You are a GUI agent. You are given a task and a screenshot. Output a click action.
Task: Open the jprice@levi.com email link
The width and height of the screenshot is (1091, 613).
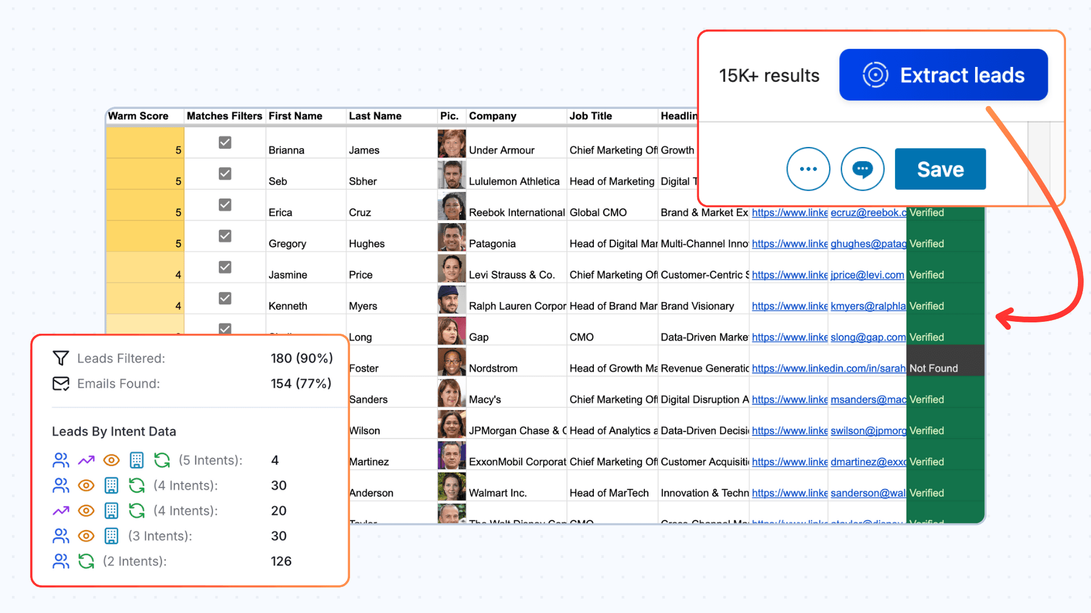coord(867,275)
